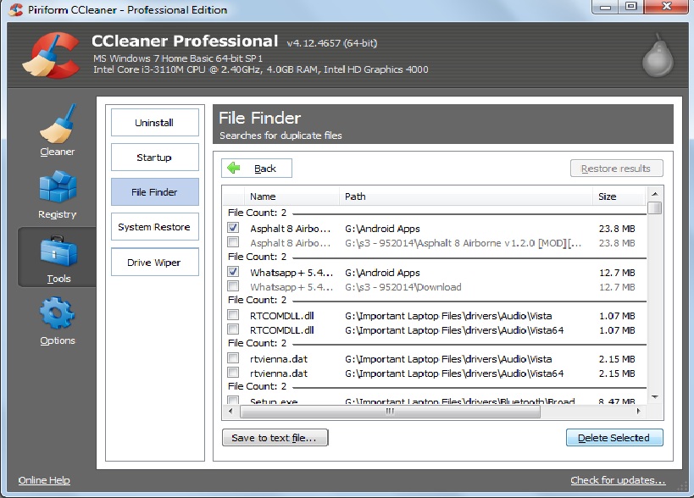
Task: Click the vertical scrollbar down arrow
Action: coord(655,397)
